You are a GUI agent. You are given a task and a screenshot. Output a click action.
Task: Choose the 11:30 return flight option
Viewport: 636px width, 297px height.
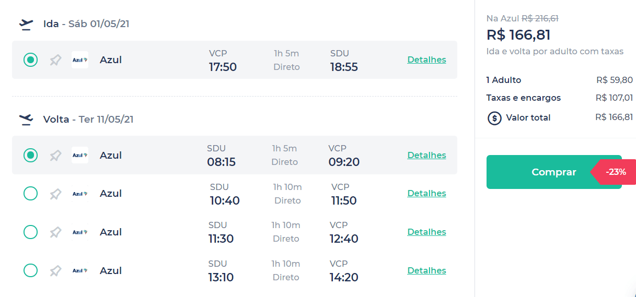tap(31, 232)
